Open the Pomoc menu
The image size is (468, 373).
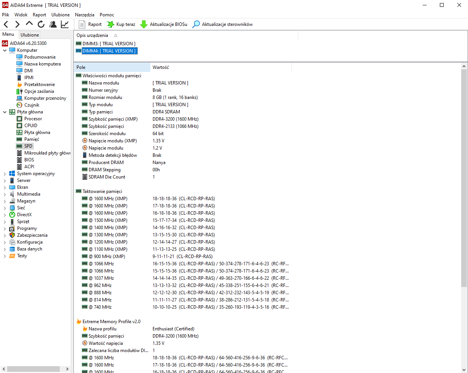[107, 15]
